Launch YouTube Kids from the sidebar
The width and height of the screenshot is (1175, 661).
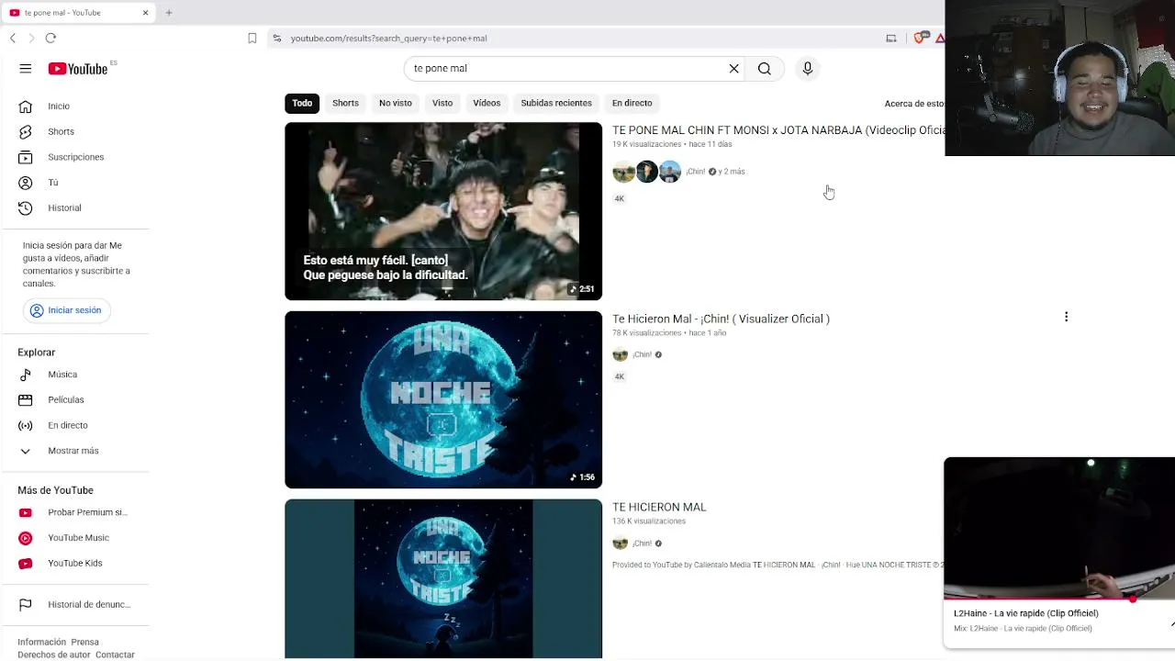77,563
